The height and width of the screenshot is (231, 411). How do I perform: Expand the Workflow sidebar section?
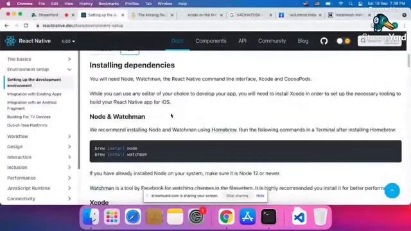click(x=39, y=137)
